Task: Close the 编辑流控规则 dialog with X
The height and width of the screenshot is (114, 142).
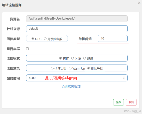Action: click(x=139, y=3)
